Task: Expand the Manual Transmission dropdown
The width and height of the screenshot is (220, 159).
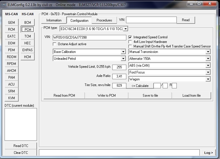Action: click(x=208, y=52)
